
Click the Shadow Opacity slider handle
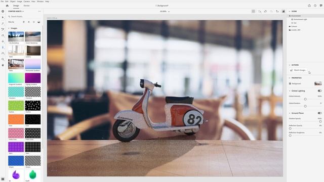tap(320, 121)
